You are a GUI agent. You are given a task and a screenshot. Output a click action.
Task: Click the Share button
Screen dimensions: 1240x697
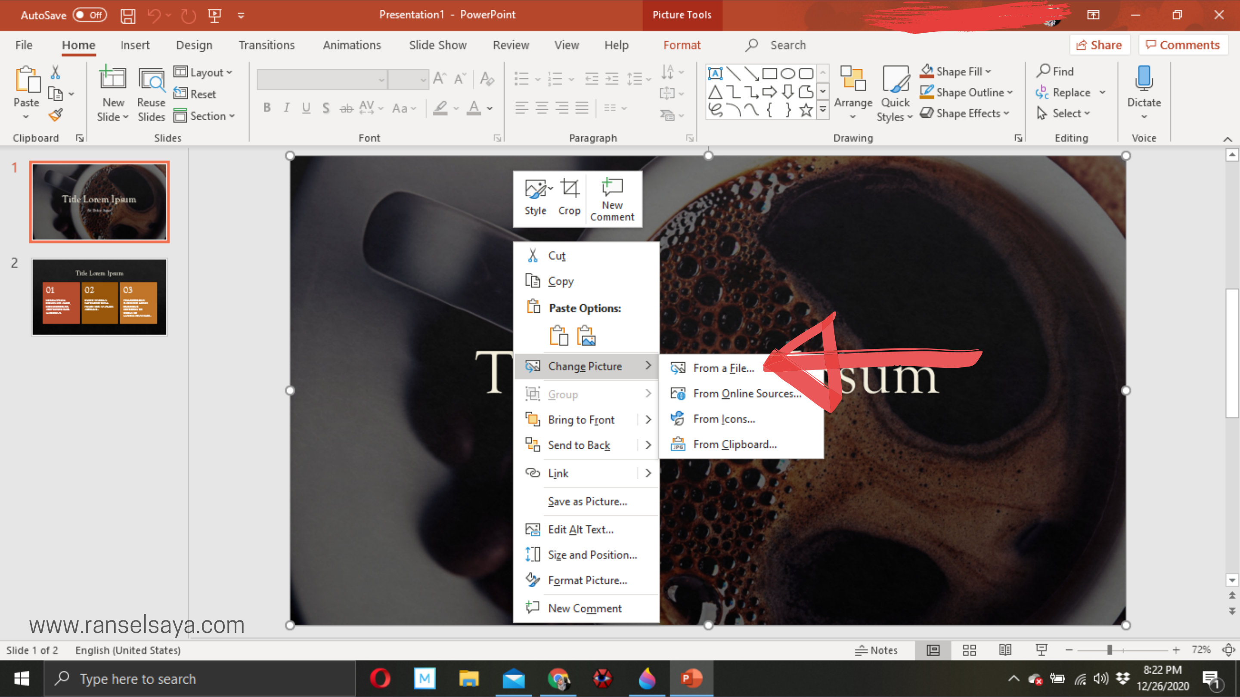point(1100,45)
